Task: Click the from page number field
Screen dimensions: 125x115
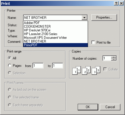Action: click(38, 66)
